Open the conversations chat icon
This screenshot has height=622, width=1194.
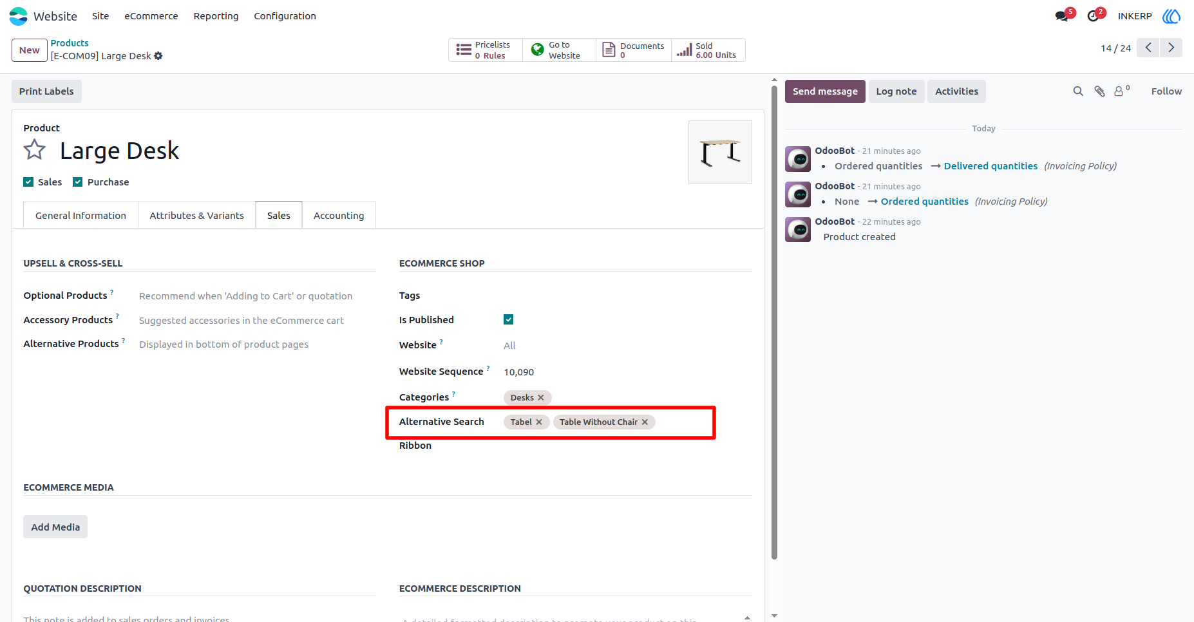(1062, 16)
